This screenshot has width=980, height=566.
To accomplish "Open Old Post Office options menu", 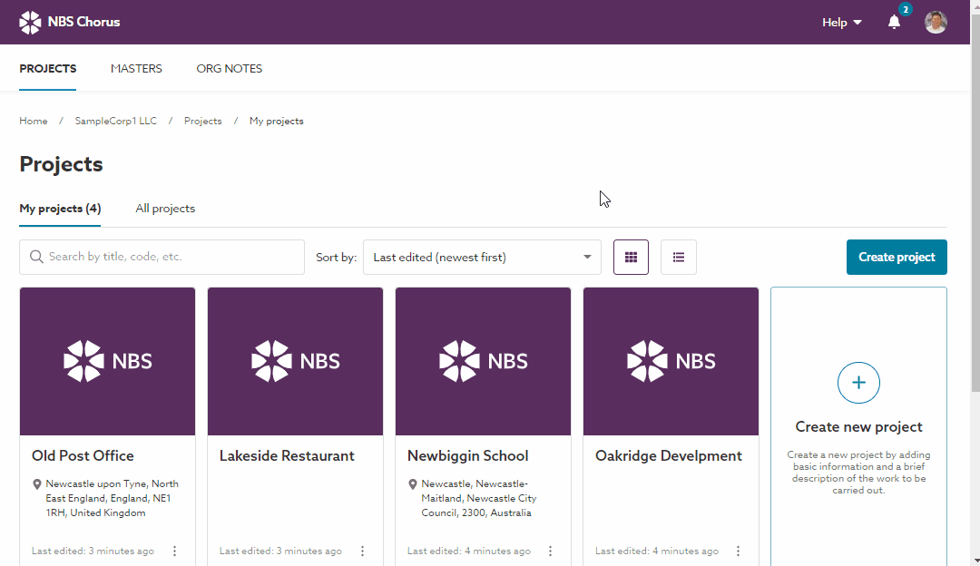I will point(175,551).
